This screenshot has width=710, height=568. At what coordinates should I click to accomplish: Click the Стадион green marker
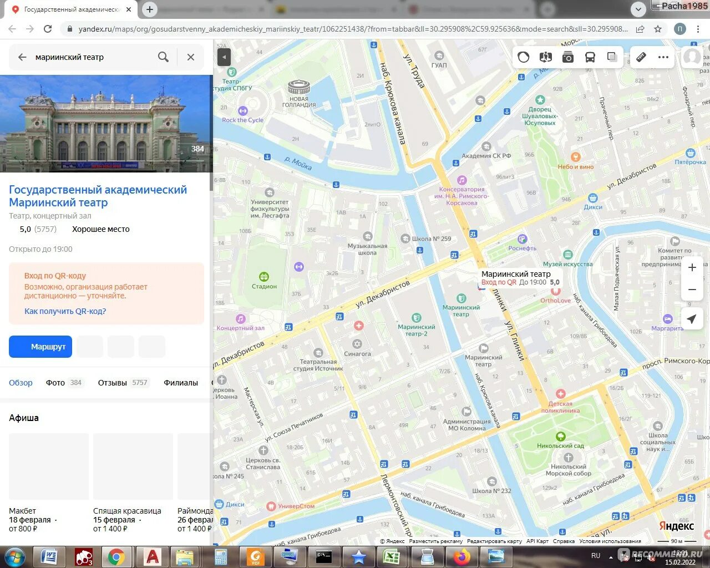click(x=264, y=276)
